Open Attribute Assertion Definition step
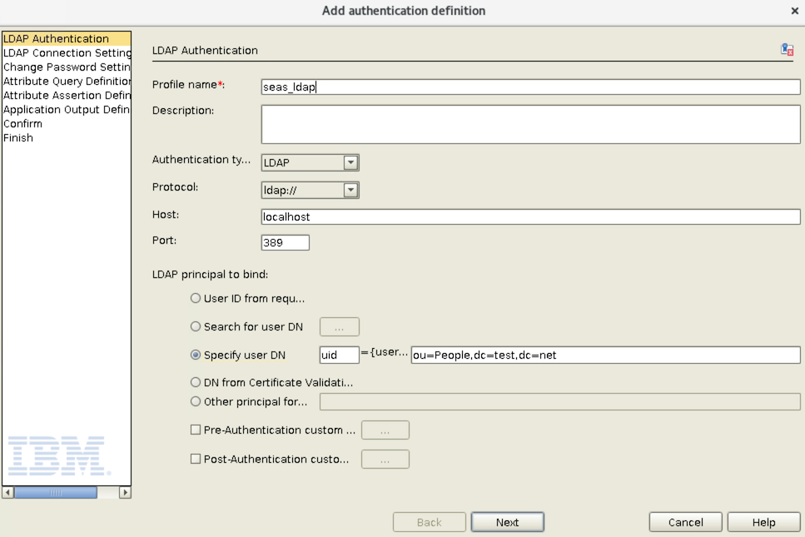 pyautogui.click(x=67, y=96)
